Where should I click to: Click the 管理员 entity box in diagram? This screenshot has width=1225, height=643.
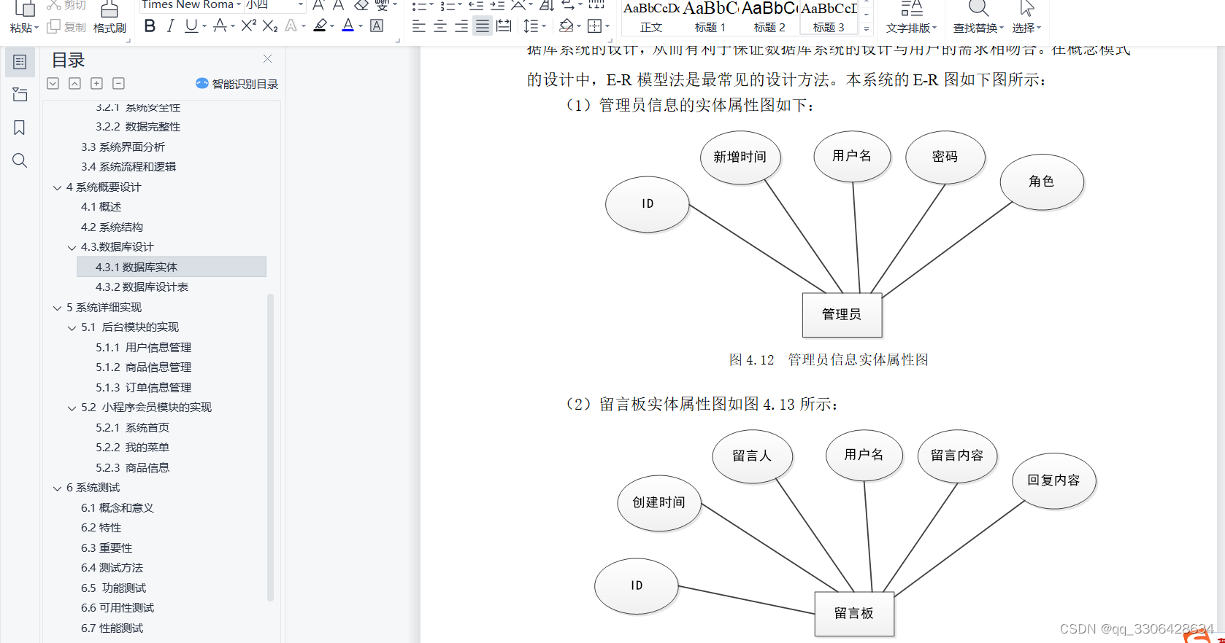[842, 315]
